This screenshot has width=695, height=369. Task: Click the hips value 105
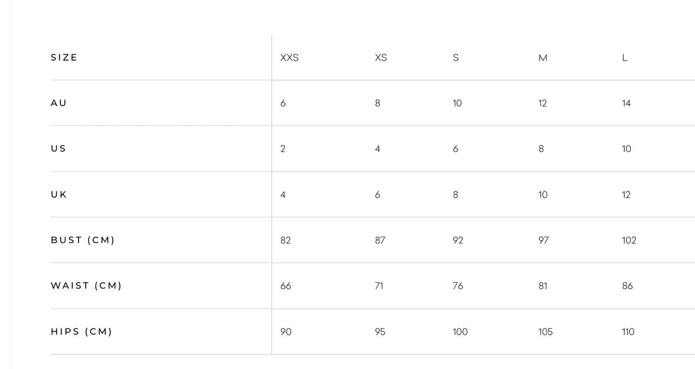(x=545, y=332)
